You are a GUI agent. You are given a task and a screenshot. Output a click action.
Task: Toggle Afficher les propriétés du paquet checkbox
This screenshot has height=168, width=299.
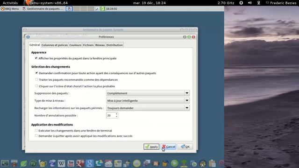coord(36,58)
